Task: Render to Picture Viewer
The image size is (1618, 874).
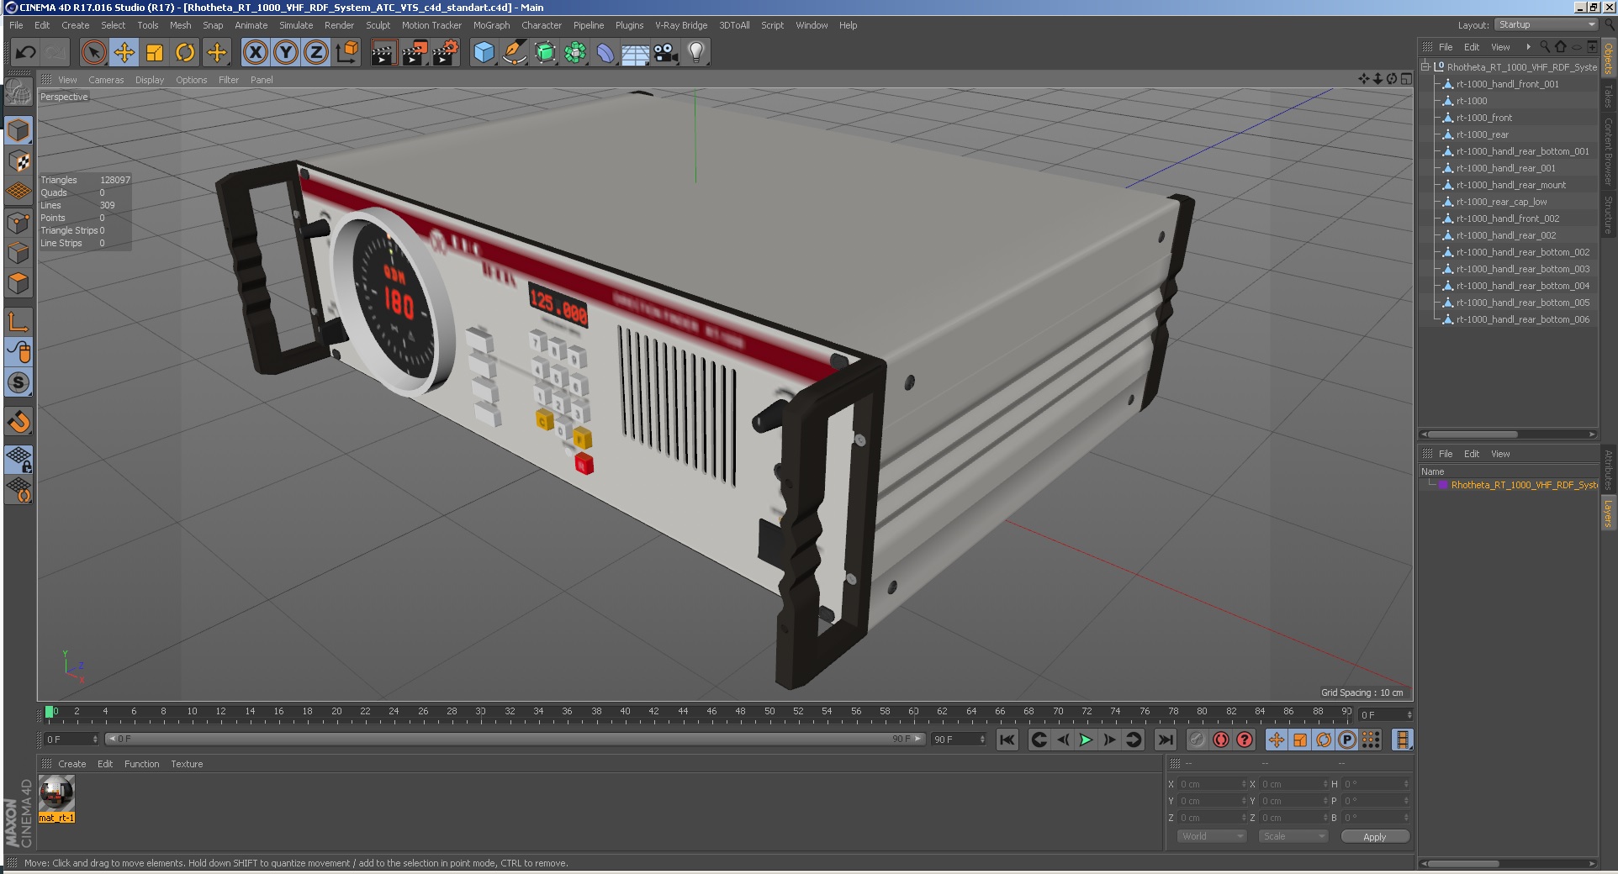Action: (414, 53)
